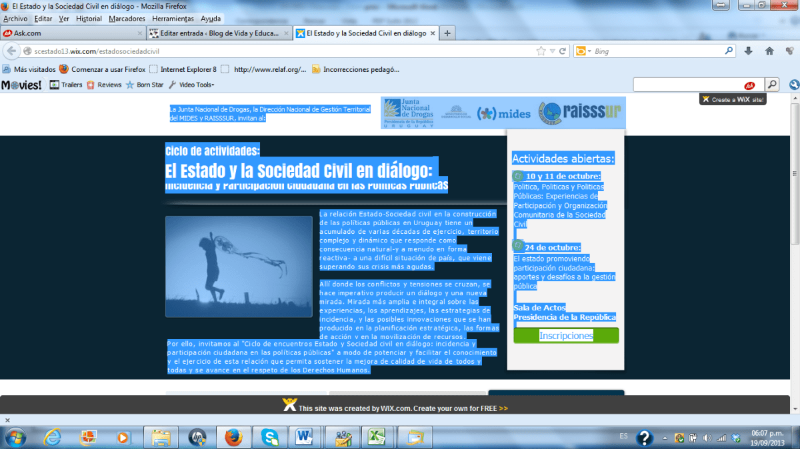This screenshot has width=800, height=449.
Task: Expand the Bing search engine selector
Action: pyautogui.click(x=583, y=51)
